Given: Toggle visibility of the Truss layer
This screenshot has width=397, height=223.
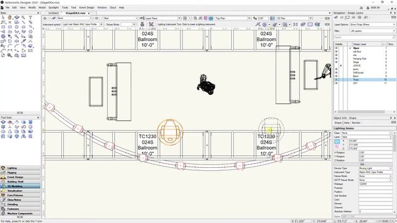Looking at the screenshot, I should [336, 80].
